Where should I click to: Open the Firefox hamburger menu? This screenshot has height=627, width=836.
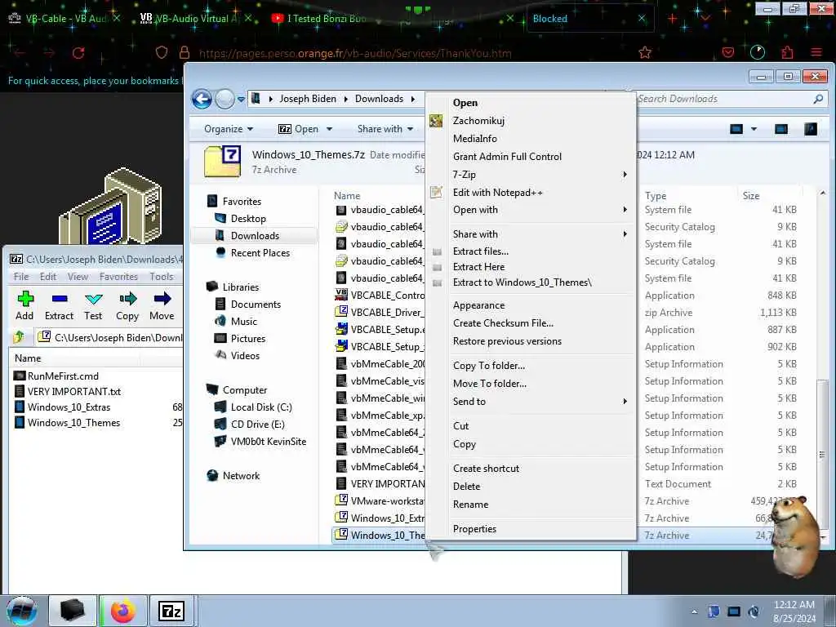coord(816,52)
